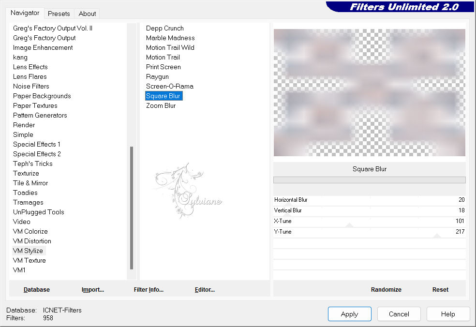Choose the Motion Trail Wild filter
Viewport: 476px width, 327px height.
170,48
